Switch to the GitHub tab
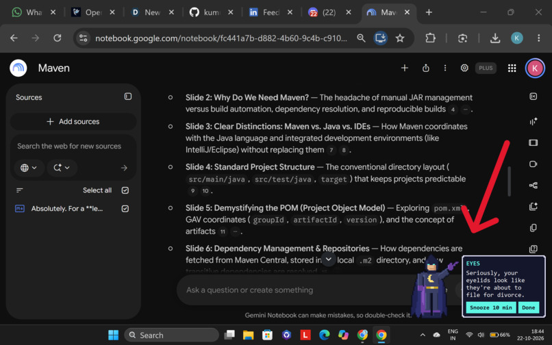Viewport: 552px width, 345px height. (x=211, y=12)
